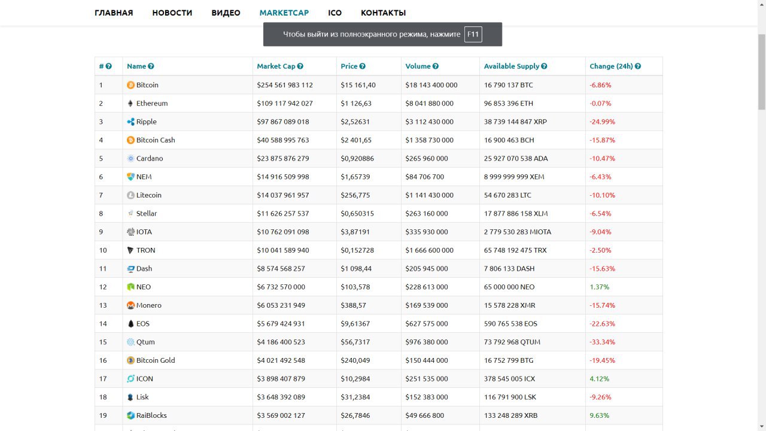Click the Dash logo icon
This screenshot has height=431, width=766.
click(130, 269)
